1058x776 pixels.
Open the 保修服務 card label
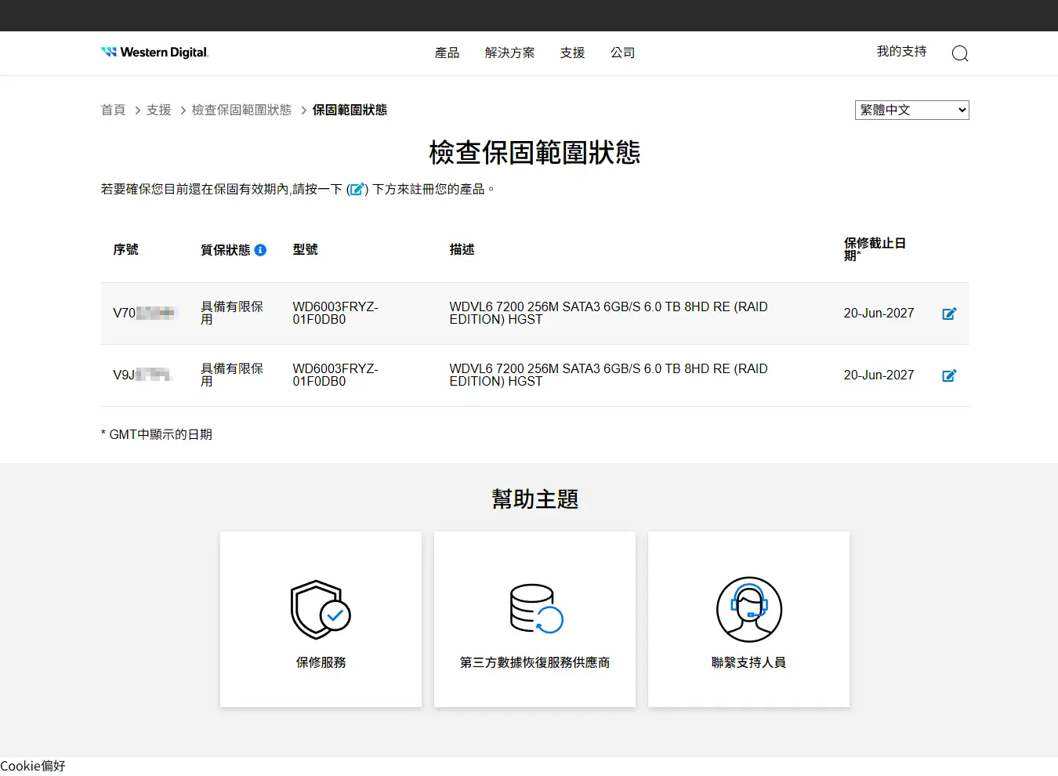tap(321, 662)
